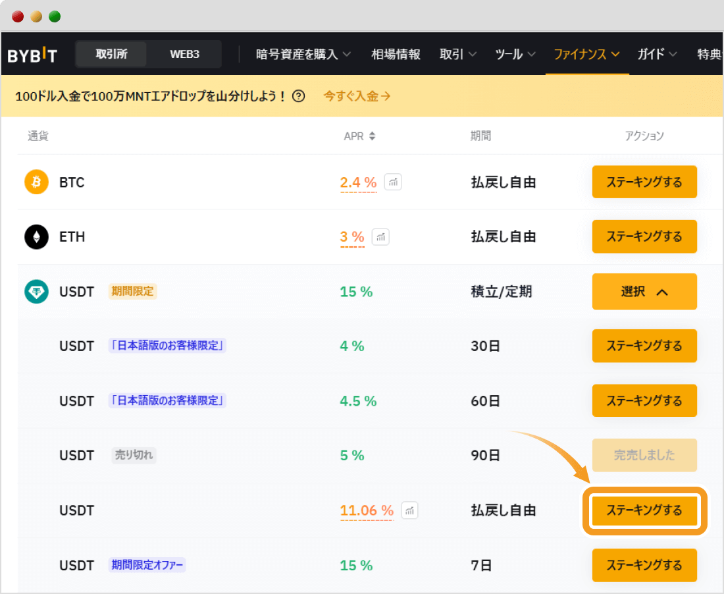Click the 通貨 column header
Image resolution: width=724 pixels, height=594 pixels.
(38, 136)
